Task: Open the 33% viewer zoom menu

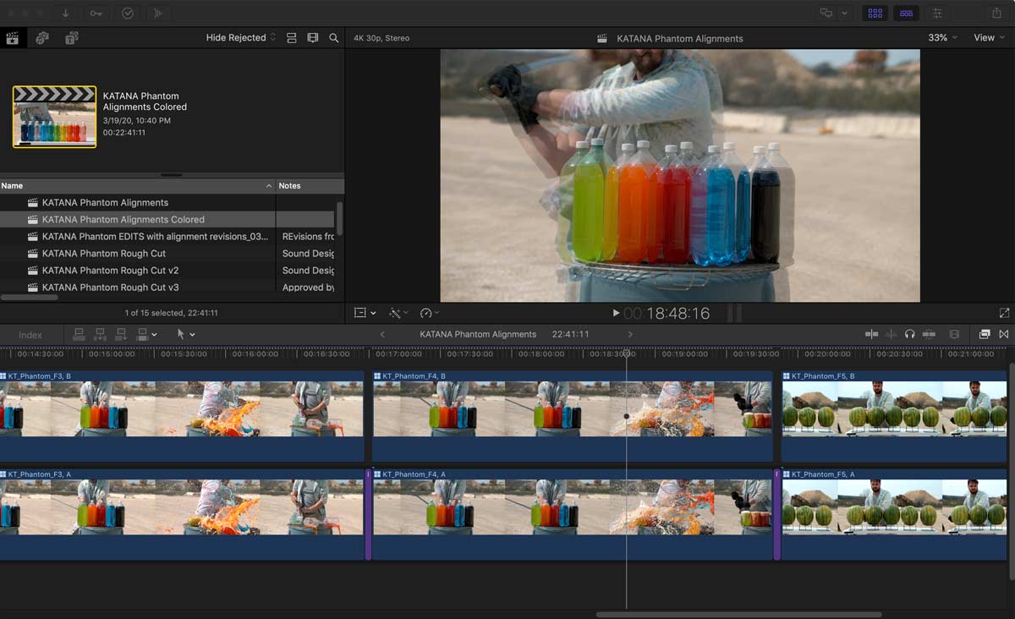Action: [943, 38]
